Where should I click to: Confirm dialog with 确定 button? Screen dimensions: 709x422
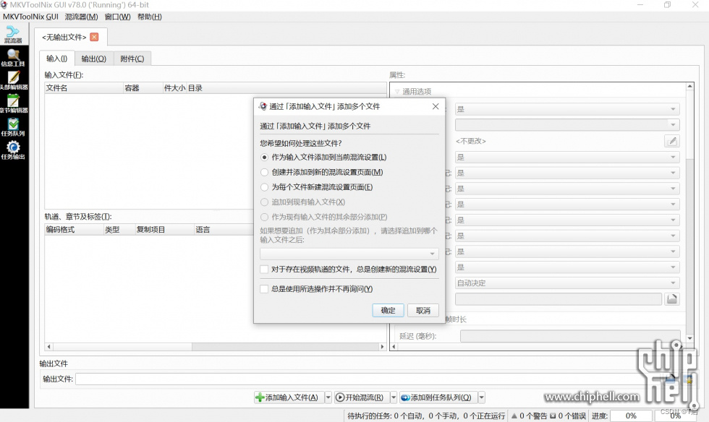[x=388, y=311]
